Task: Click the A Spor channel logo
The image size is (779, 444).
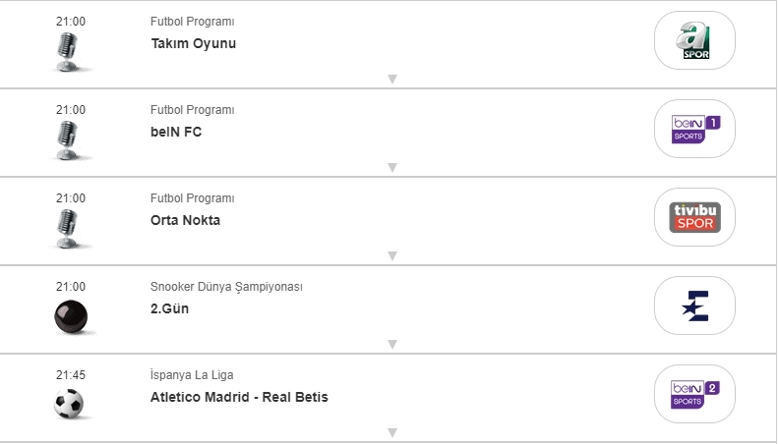Action: coord(694,40)
